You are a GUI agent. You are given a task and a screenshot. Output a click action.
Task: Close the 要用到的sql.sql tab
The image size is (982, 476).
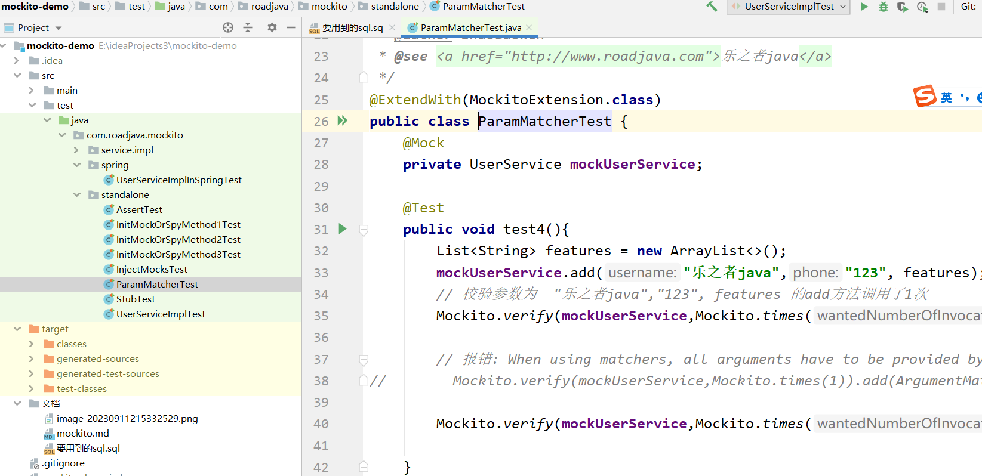click(x=392, y=27)
